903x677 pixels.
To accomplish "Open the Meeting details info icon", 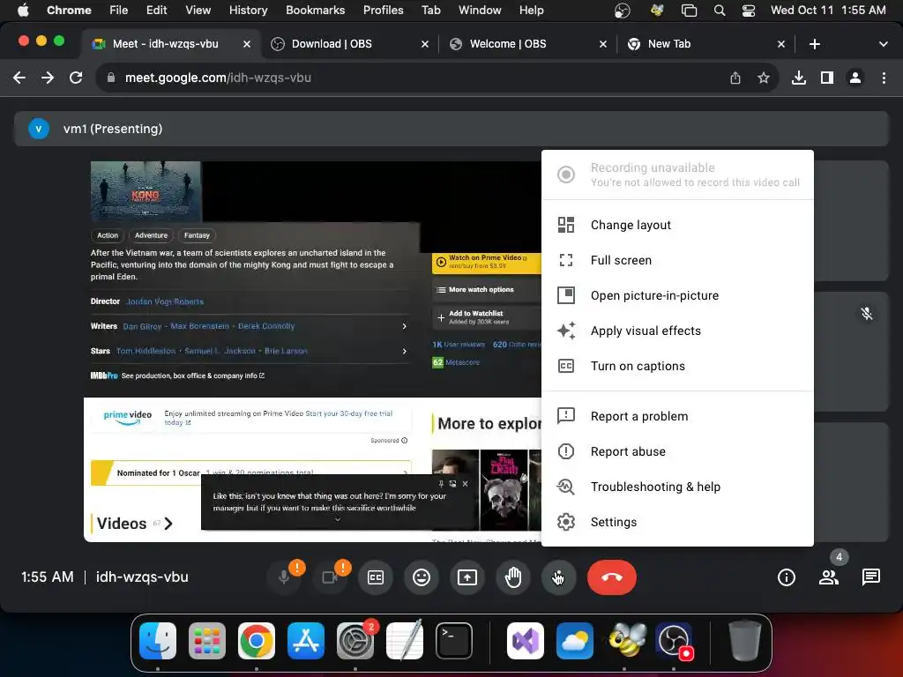I will [x=786, y=577].
